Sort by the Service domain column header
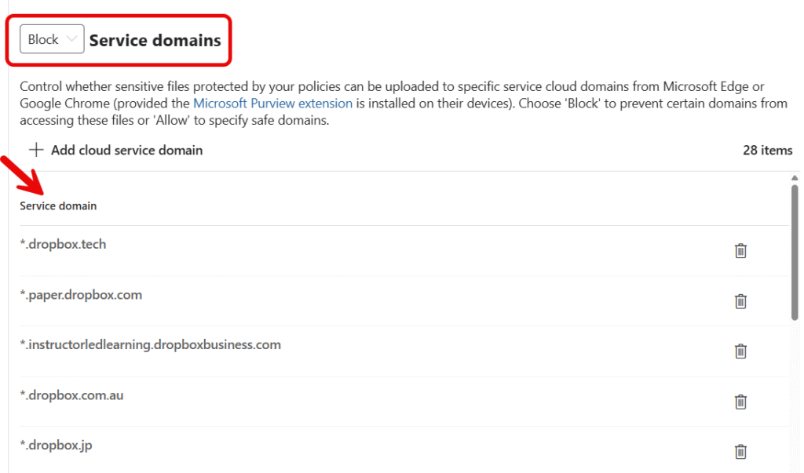The image size is (804, 473). (x=58, y=206)
